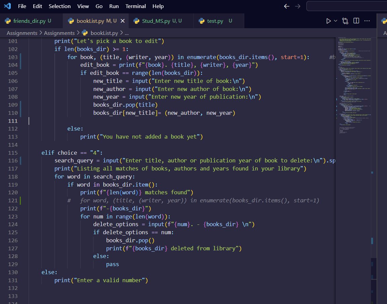
Task: Click 'elif choice == "4":' on line 115
Action: click(x=72, y=153)
